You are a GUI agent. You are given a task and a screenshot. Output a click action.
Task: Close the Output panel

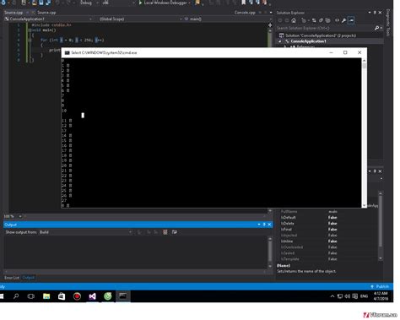(269, 225)
